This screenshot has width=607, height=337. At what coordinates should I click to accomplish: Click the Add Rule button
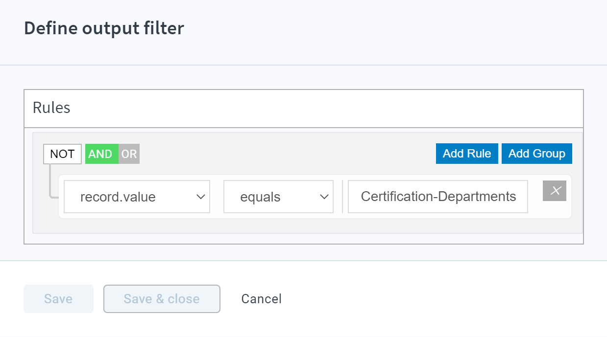pos(467,154)
